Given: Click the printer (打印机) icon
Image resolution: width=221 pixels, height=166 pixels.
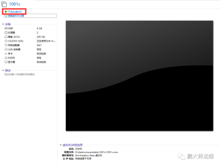Looking at the screenshot, I should [x=6, y=58].
